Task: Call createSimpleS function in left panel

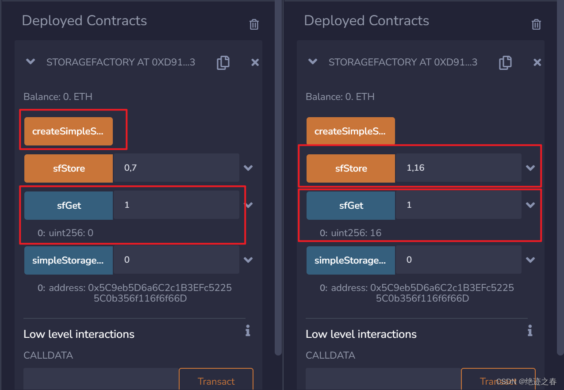Action: (68, 131)
